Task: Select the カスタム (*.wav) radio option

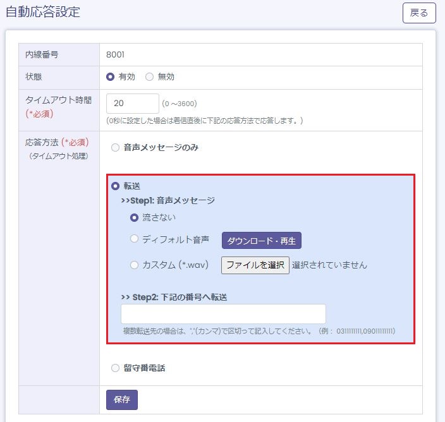Action: click(x=134, y=265)
